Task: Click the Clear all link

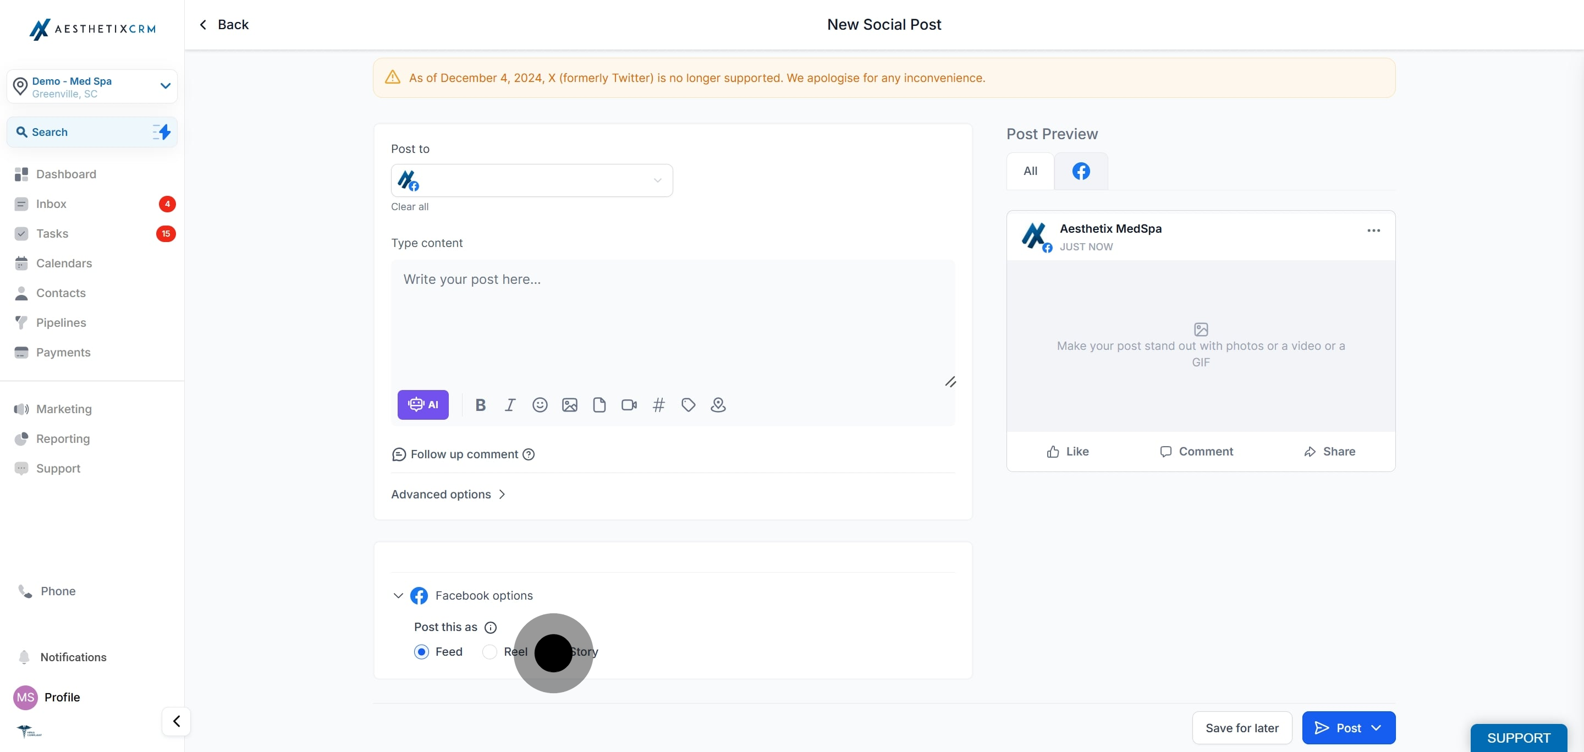Action: 410,207
